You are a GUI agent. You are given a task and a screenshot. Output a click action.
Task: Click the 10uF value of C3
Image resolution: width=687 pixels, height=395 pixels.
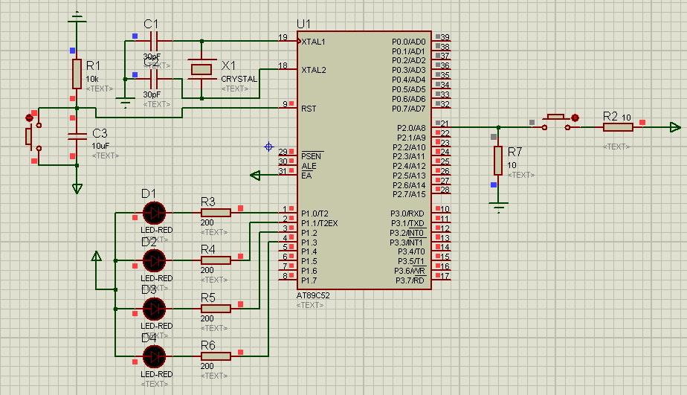click(100, 146)
